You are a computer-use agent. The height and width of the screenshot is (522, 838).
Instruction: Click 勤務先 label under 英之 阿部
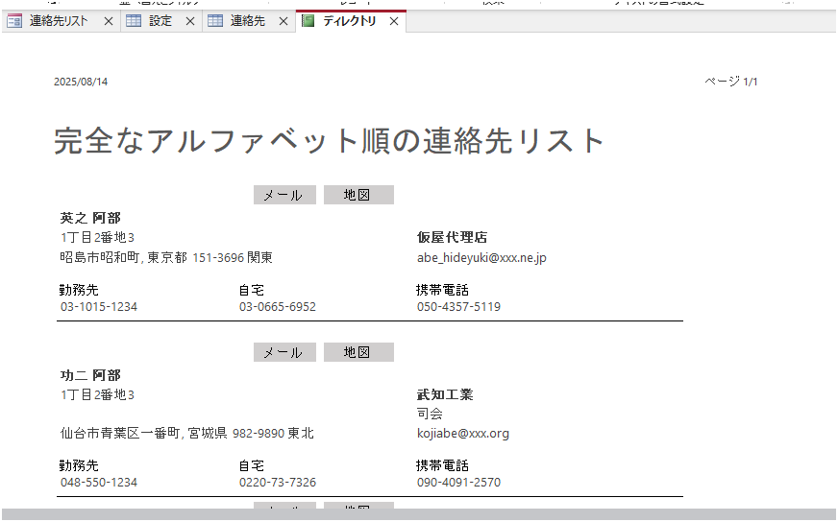click(79, 291)
